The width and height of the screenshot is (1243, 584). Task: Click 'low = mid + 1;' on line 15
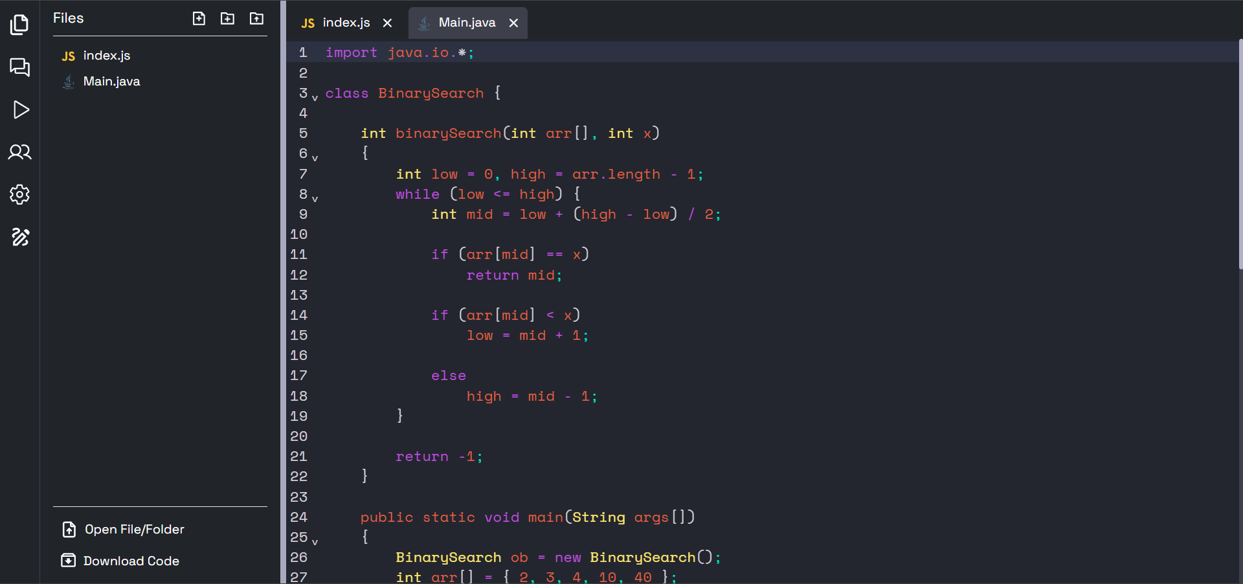[x=528, y=335]
